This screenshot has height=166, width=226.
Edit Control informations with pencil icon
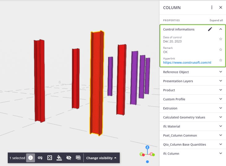click(210, 29)
